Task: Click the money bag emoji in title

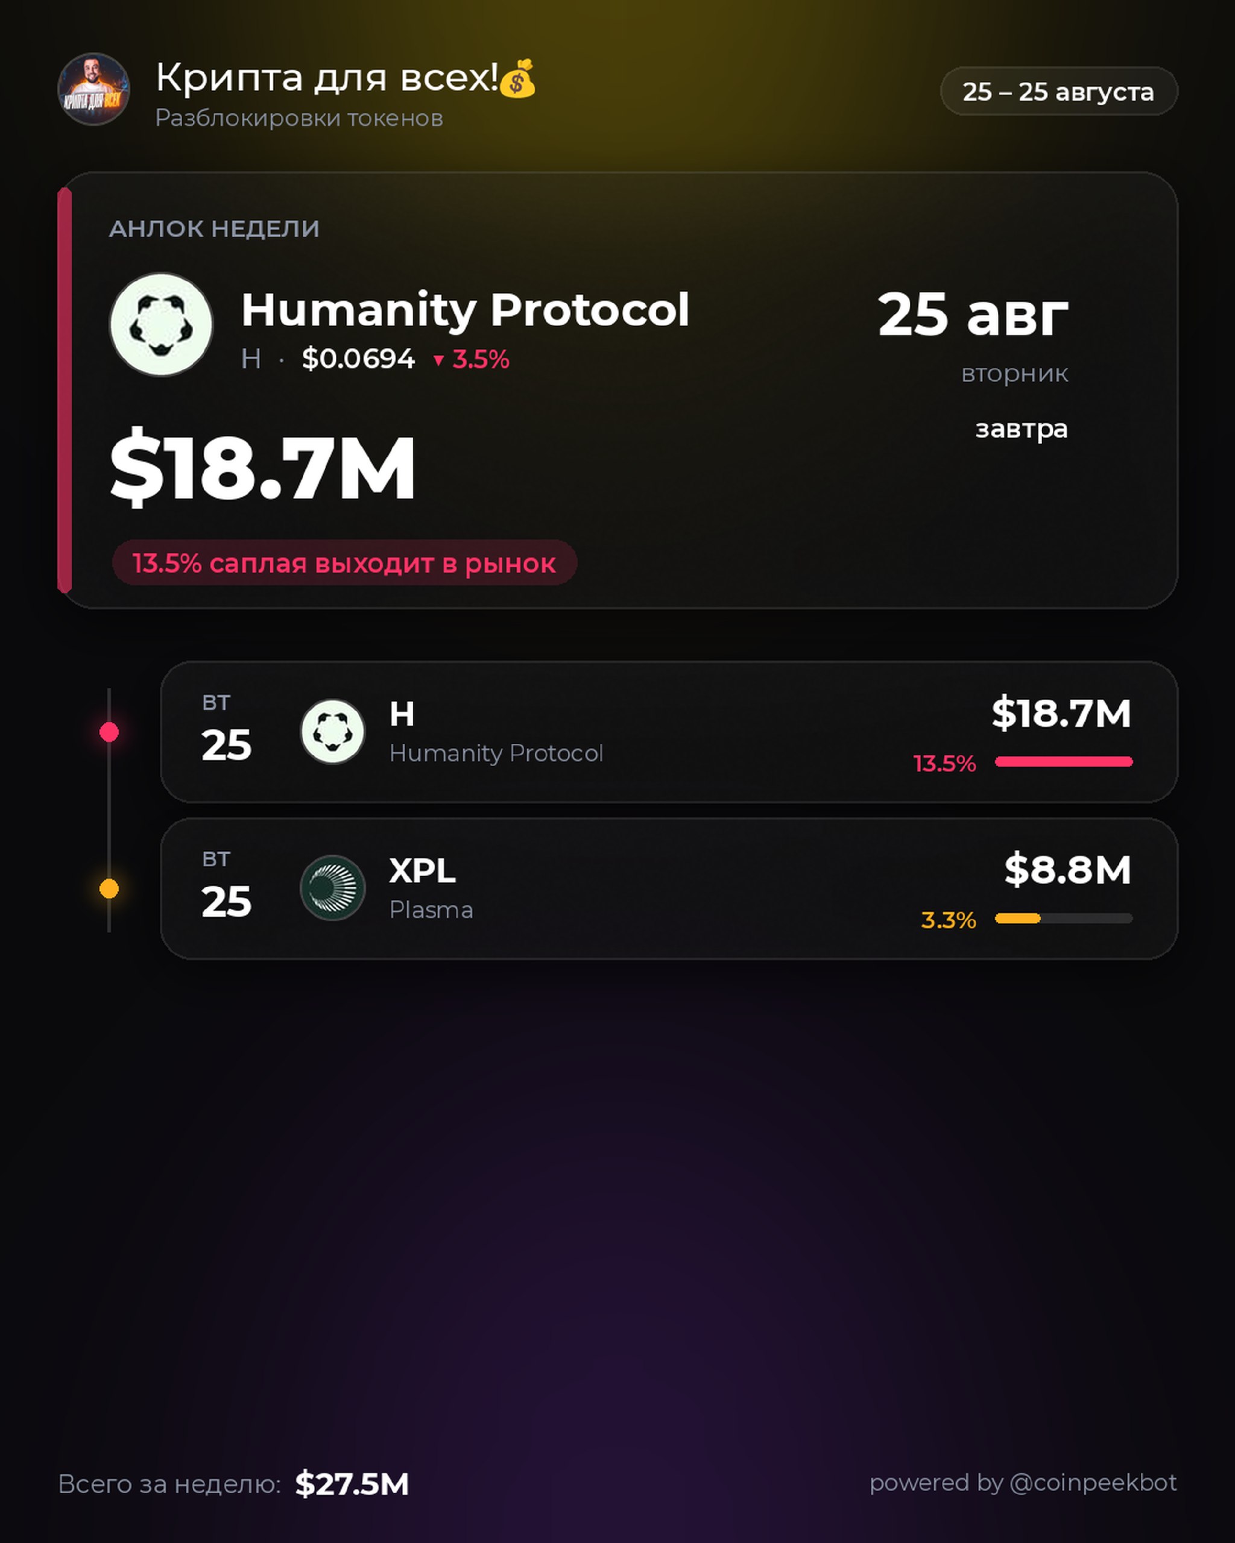Action: 517,78
